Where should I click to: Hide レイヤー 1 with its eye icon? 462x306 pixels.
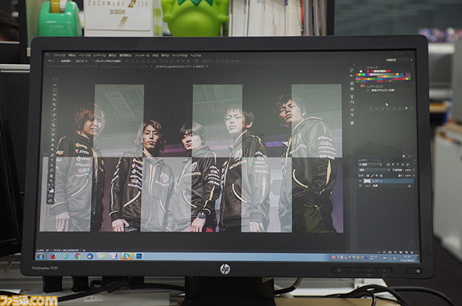click(360, 180)
